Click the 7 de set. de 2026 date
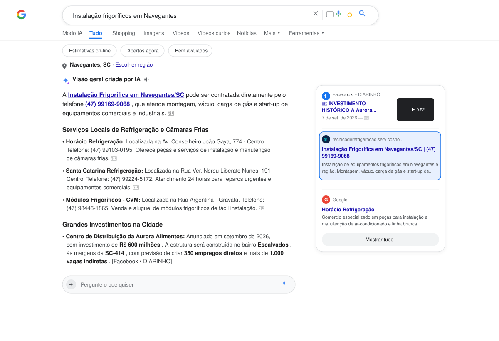499x341 pixels. coord(339,118)
